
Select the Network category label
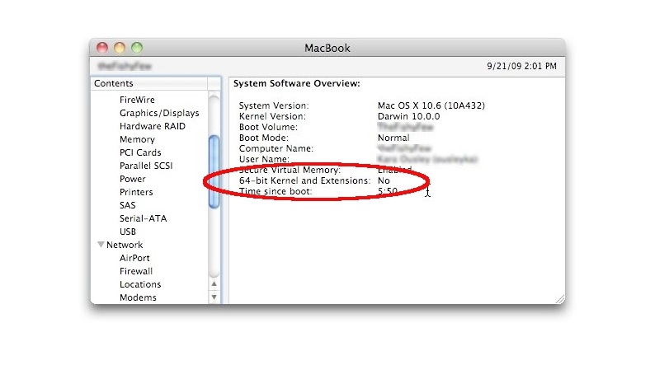pos(125,245)
